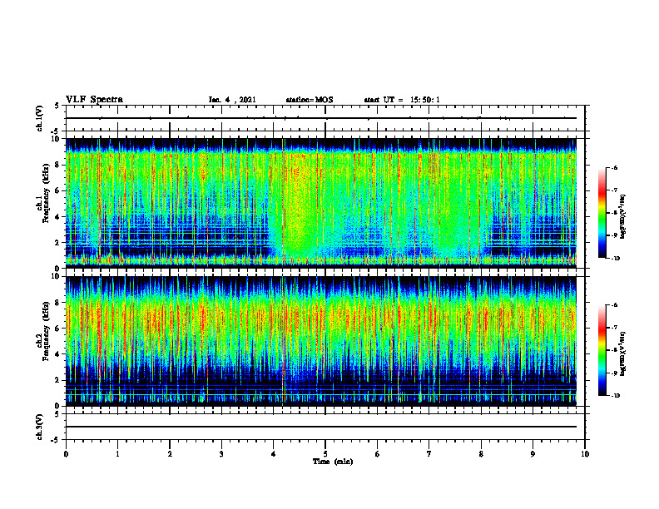Click the "Time (min)" x-axis label
This screenshot has height=509, width=659.
coord(333,462)
